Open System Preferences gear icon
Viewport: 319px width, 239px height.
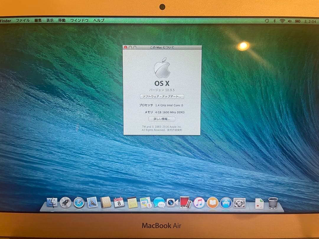240,203
